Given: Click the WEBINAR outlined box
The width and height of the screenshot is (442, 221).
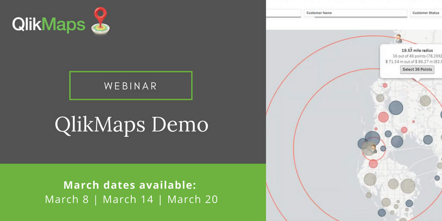Looking at the screenshot, I should coord(131,85).
